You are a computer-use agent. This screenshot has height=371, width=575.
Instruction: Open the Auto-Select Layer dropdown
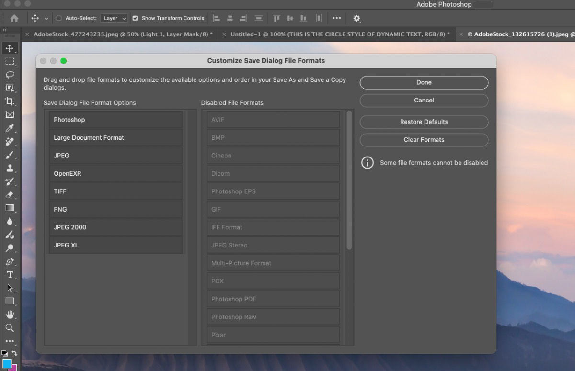click(x=114, y=18)
